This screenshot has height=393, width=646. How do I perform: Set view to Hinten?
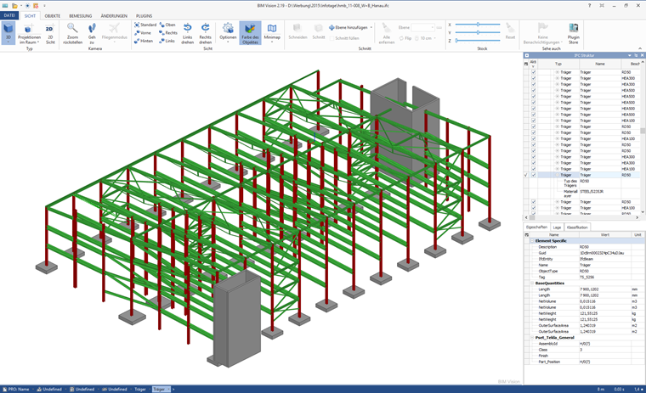click(x=144, y=41)
